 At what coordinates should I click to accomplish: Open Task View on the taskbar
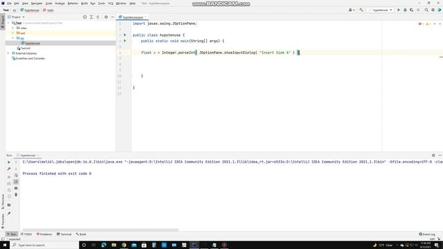tap(93, 245)
